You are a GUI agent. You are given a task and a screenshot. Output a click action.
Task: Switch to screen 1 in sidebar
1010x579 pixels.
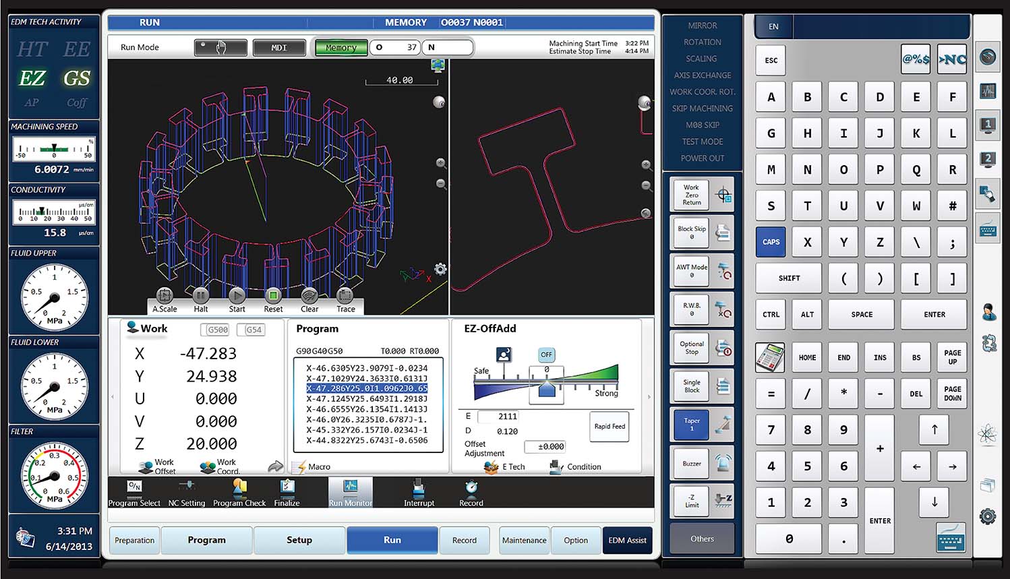pyautogui.click(x=988, y=125)
